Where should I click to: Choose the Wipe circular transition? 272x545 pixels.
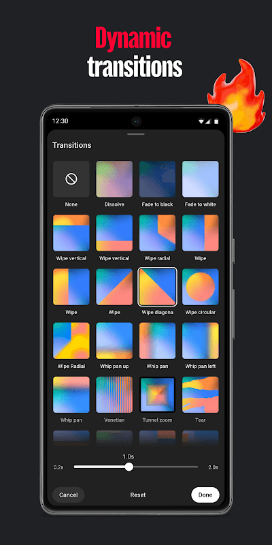coord(200,287)
